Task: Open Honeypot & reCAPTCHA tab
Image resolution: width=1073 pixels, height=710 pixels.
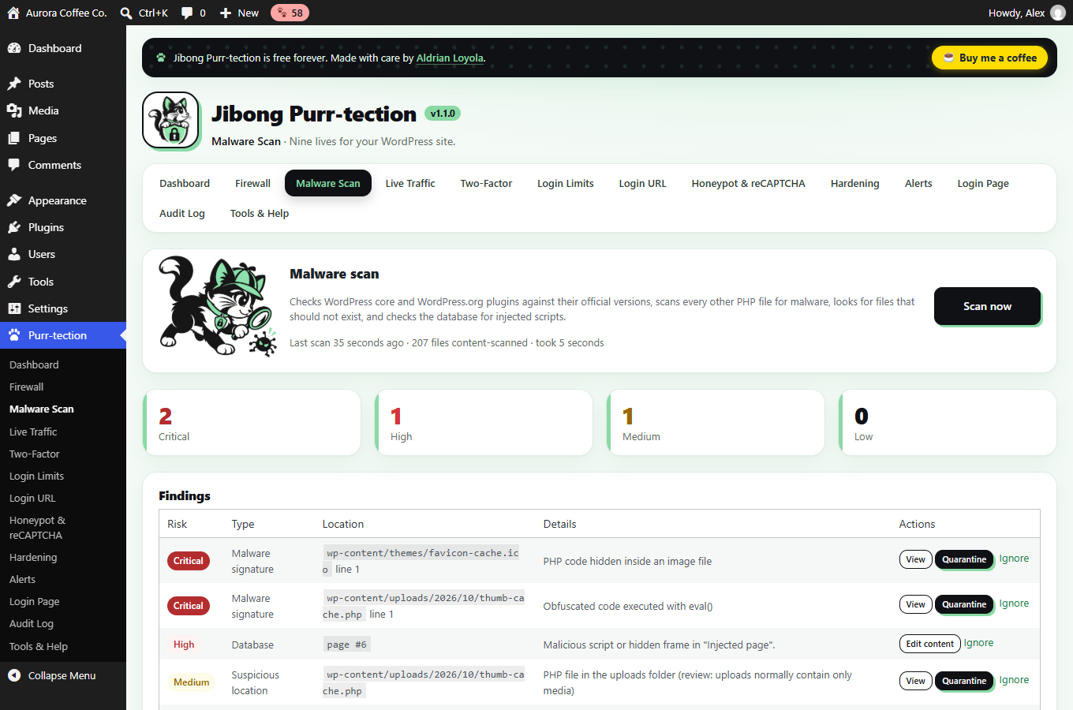Action: coord(749,183)
